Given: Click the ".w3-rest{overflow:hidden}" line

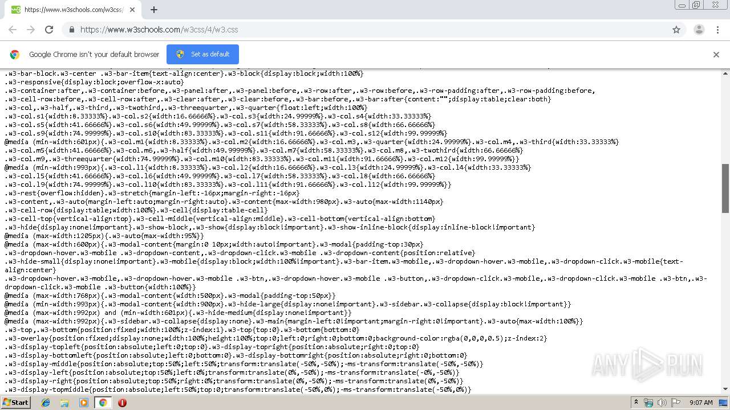Looking at the screenshot, I should [152, 193].
